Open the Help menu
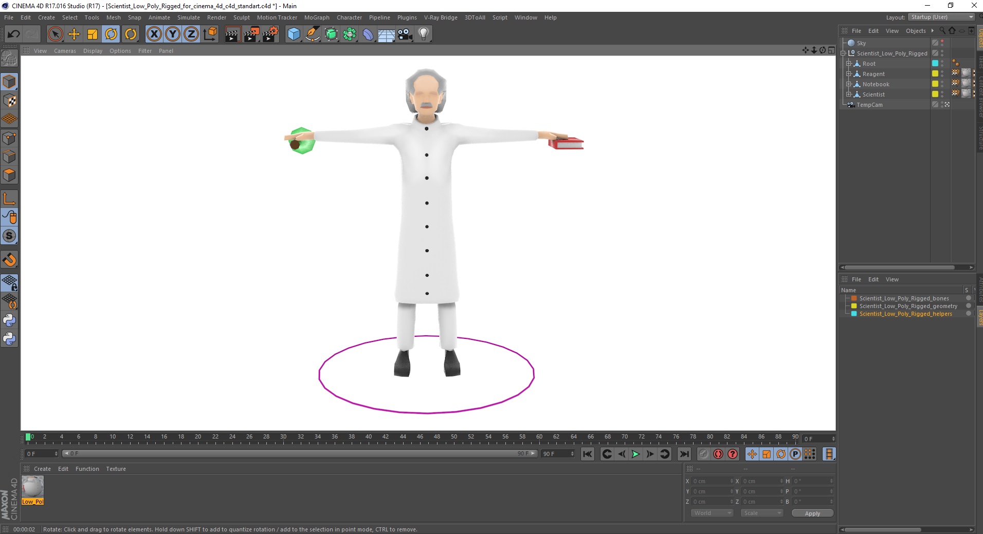983x534 pixels. pos(550,17)
